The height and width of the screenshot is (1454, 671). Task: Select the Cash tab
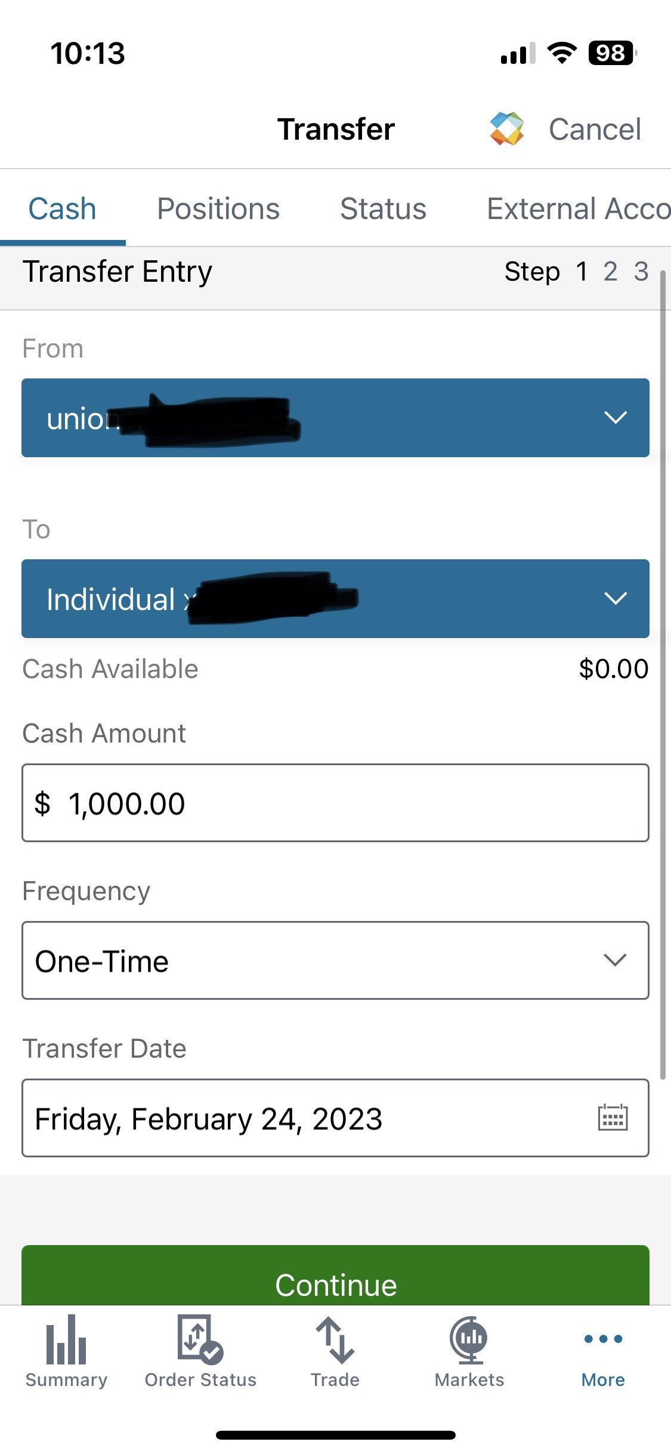point(62,209)
